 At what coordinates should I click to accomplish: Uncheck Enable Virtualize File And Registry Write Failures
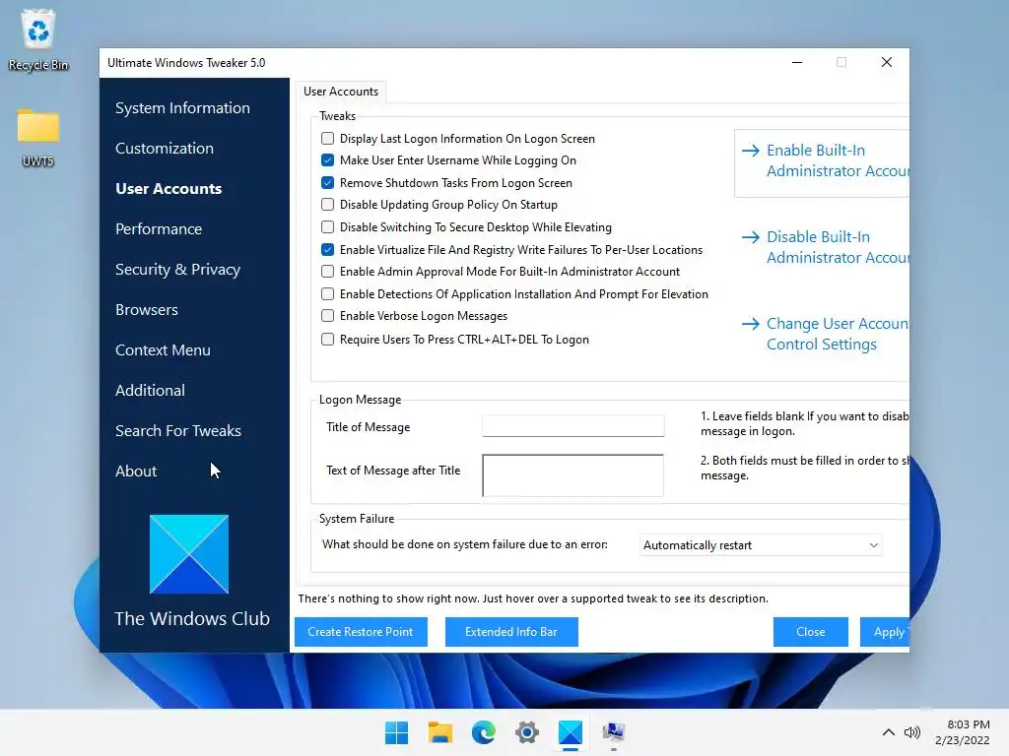coord(327,249)
